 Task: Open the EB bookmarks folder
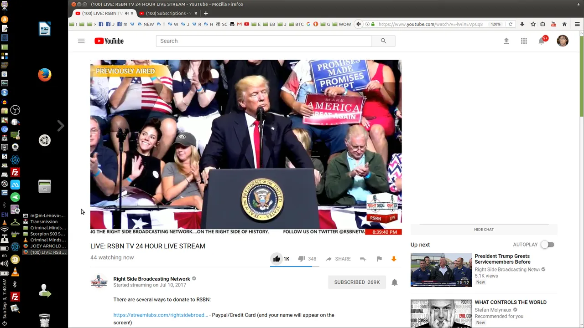269,24
